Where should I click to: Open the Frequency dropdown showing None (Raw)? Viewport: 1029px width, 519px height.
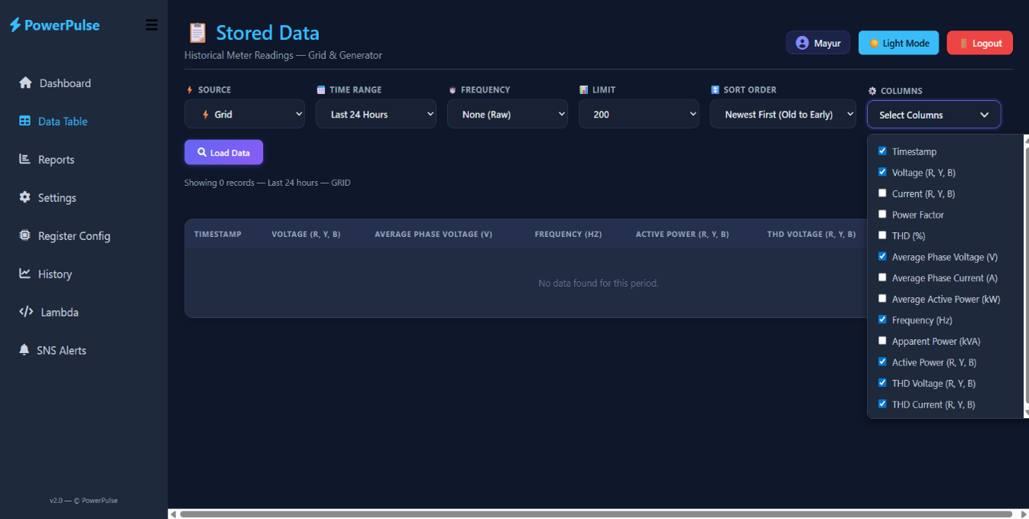pos(508,114)
